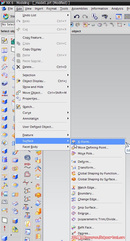The image size is (130, 241).
Task: Select the Revolve tool icon
Action: [5, 58]
